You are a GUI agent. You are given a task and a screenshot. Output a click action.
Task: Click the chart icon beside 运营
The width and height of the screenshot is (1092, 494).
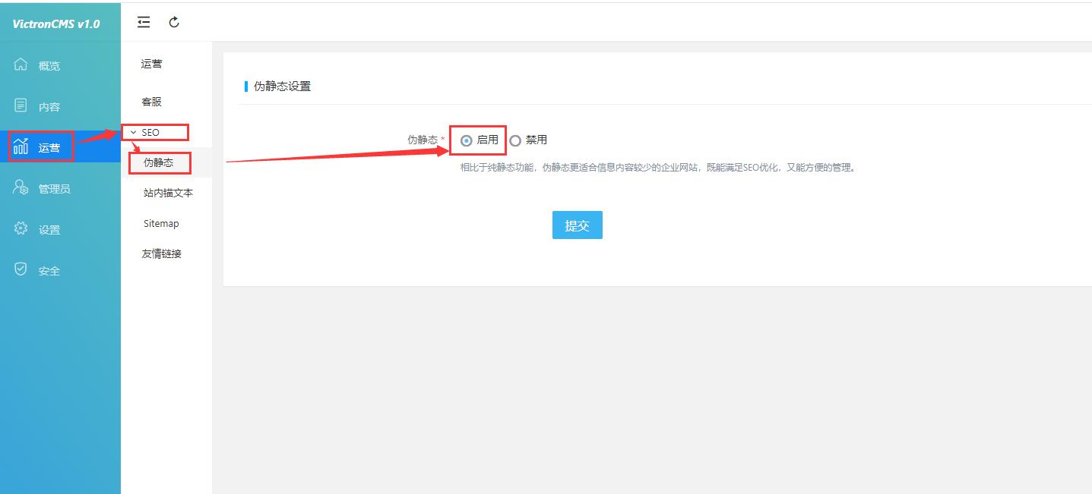(x=21, y=146)
